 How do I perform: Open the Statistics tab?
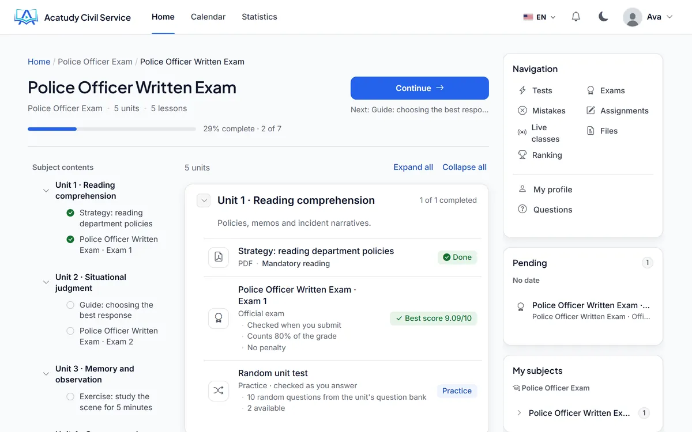click(259, 17)
